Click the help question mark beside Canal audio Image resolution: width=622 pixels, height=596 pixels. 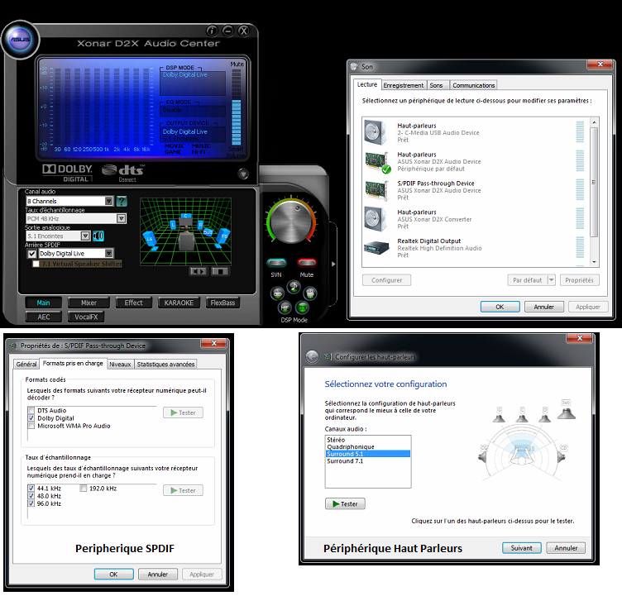(x=122, y=201)
